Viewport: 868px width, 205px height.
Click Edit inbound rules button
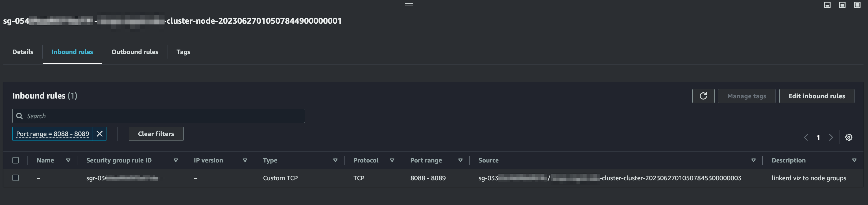pyautogui.click(x=816, y=96)
